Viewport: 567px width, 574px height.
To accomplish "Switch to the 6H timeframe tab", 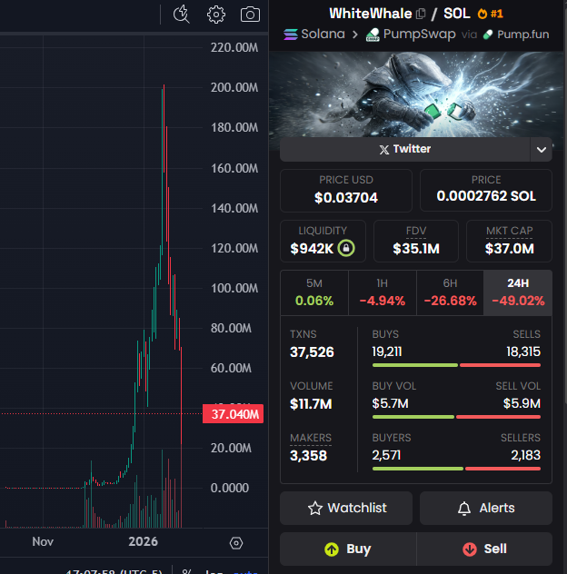I will (x=450, y=292).
